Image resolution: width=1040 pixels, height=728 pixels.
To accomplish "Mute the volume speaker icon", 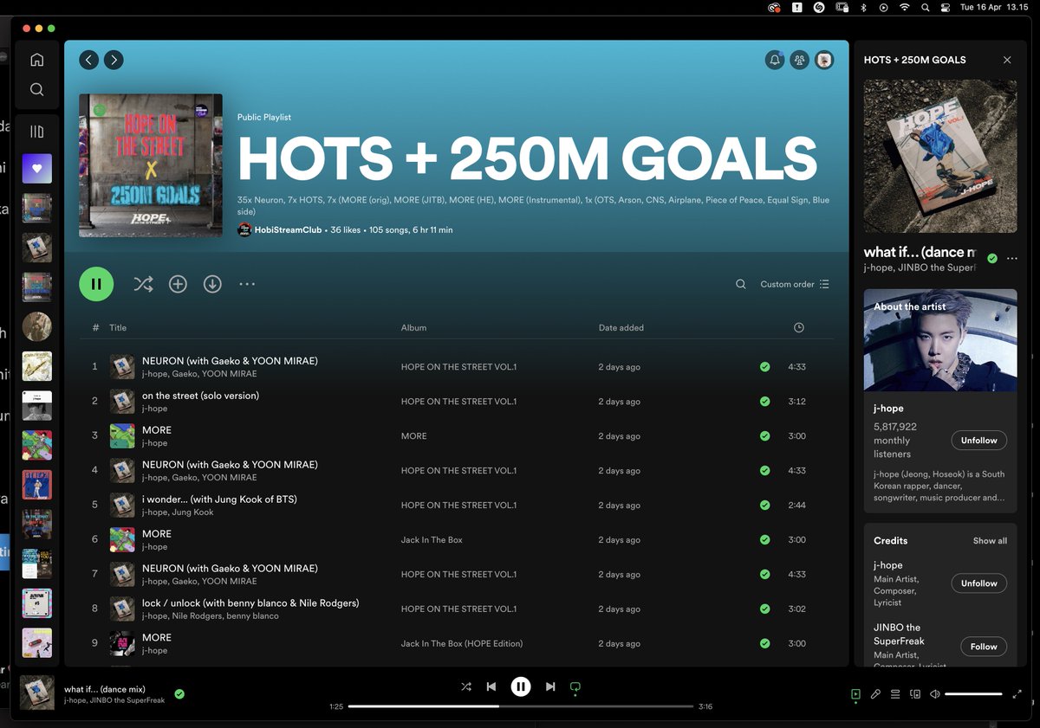I will tap(935, 694).
